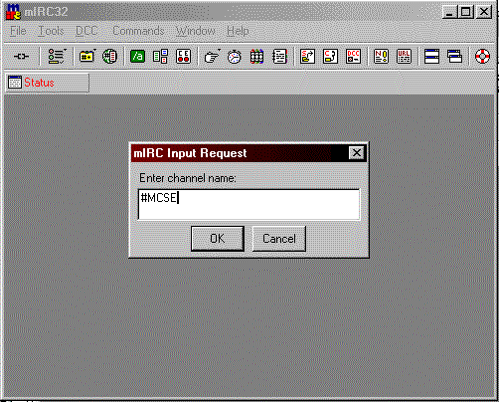Open the Options icon with checklist
This screenshot has height=402, width=499.
tap(57, 57)
